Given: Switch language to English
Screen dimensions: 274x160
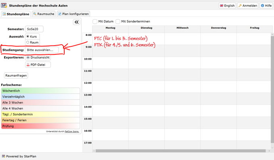Looking at the screenshot, I should coord(227,6).
